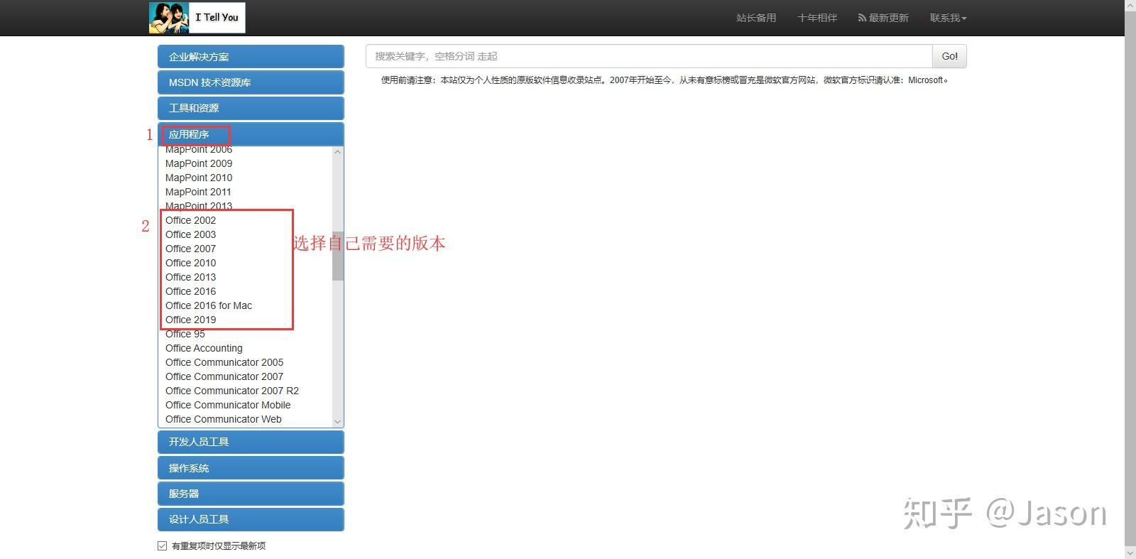
Task: Select Office 2016 for Mac entry
Action: tap(209, 305)
